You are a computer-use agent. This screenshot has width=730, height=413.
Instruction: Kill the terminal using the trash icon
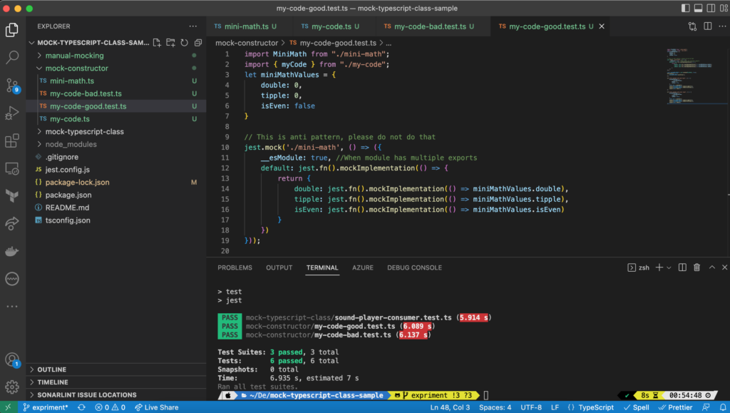tap(696, 267)
